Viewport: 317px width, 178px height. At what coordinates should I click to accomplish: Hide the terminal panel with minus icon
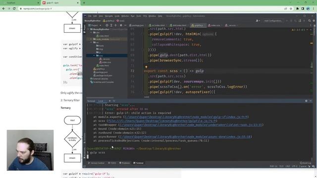[311, 101]
